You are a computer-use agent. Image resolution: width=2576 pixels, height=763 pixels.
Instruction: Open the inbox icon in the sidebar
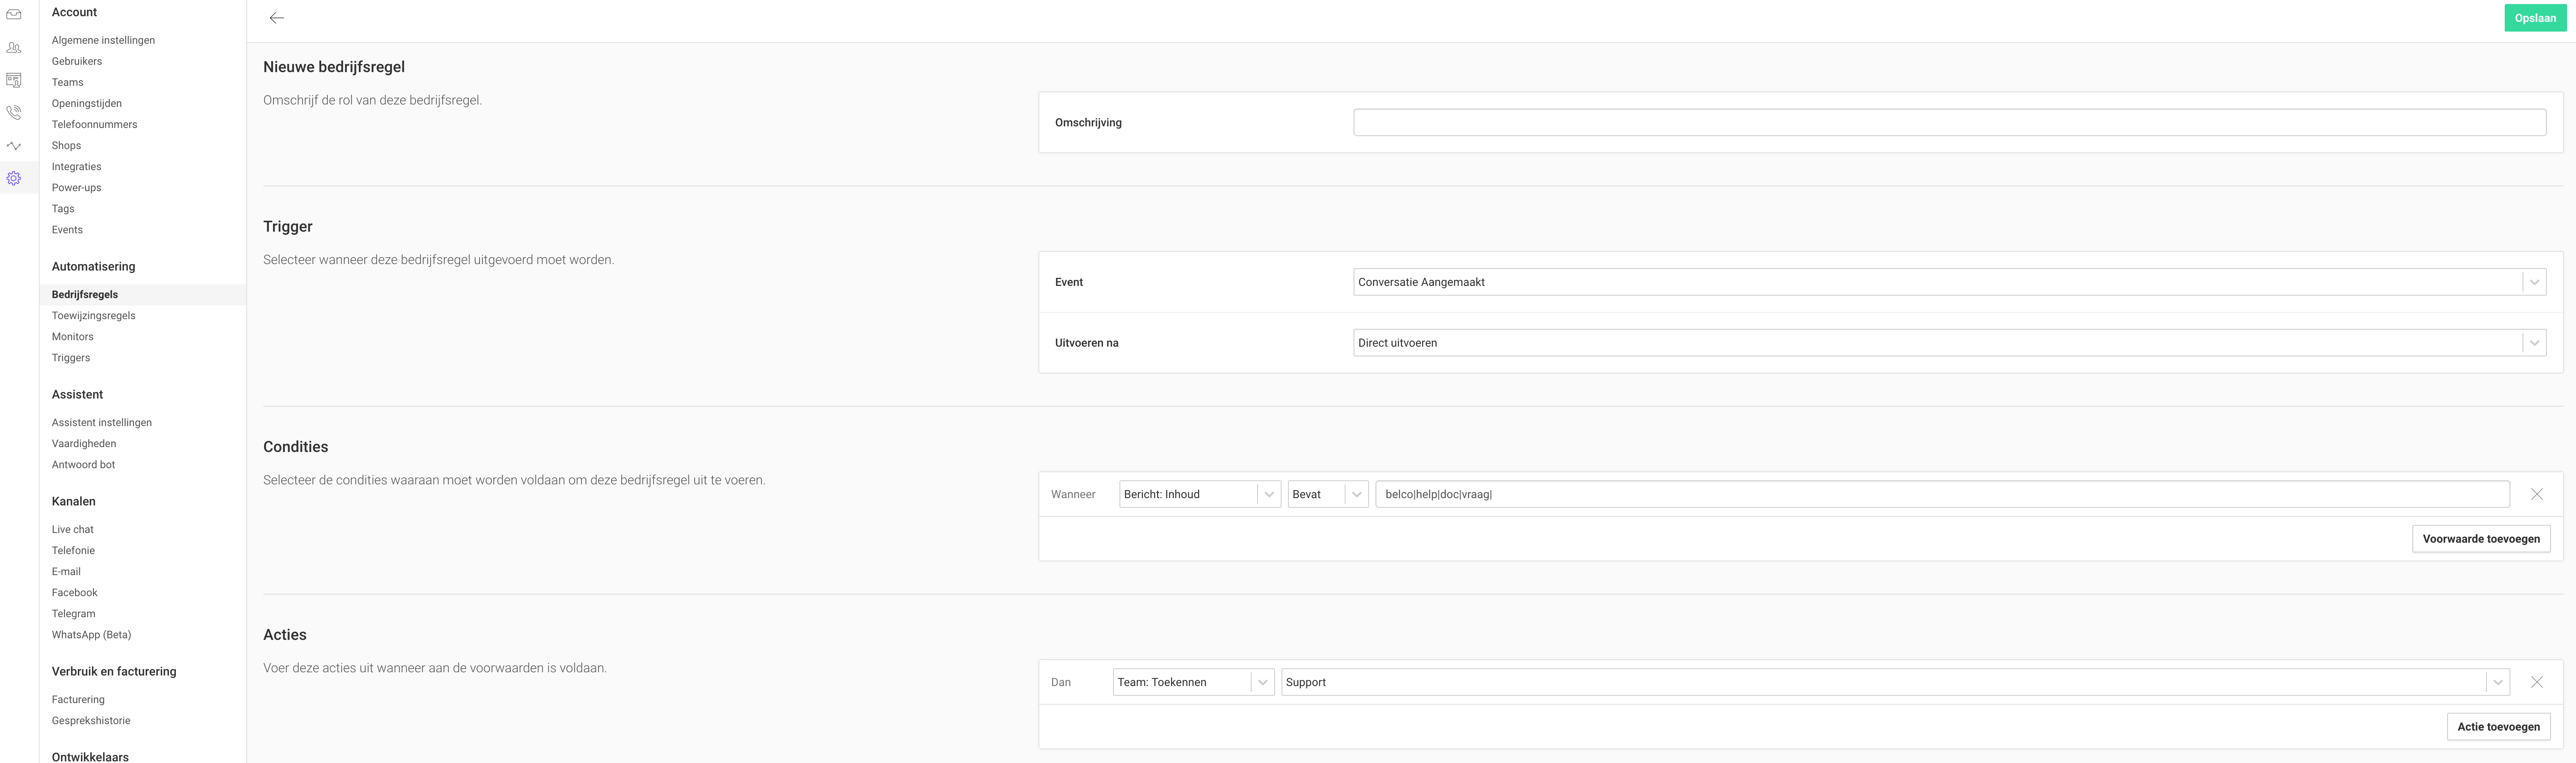14,14
